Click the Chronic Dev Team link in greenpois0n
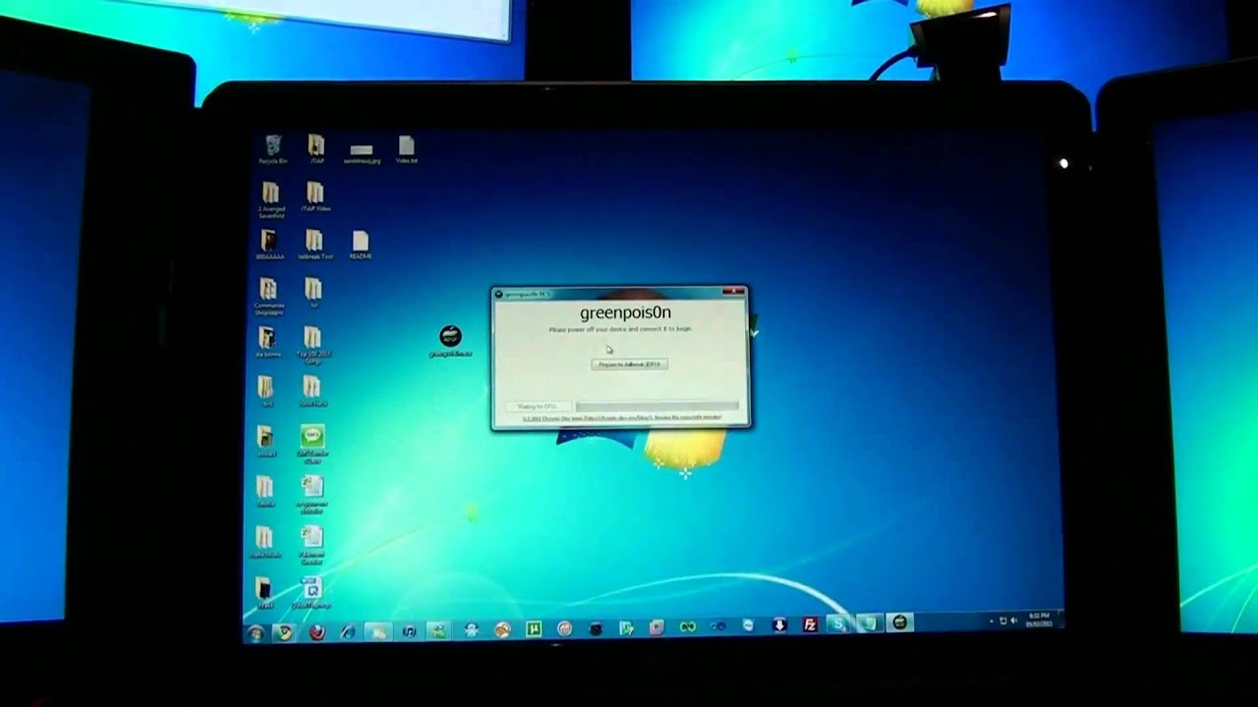 (x=622, y=417)
